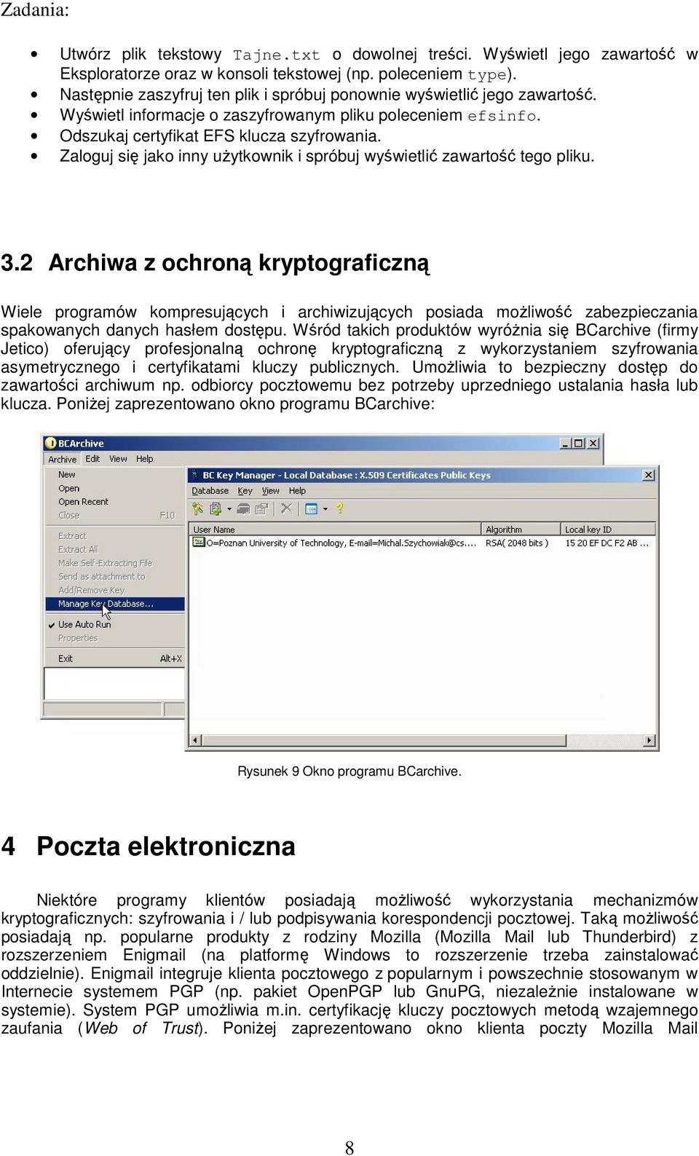Image resolution: width=699 pixels, height=1156 pixels.
Task: Open the View menu in BCArchive window
Action: point(118,459)
